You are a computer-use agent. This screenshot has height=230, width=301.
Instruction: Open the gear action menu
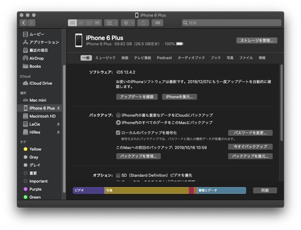128,23
